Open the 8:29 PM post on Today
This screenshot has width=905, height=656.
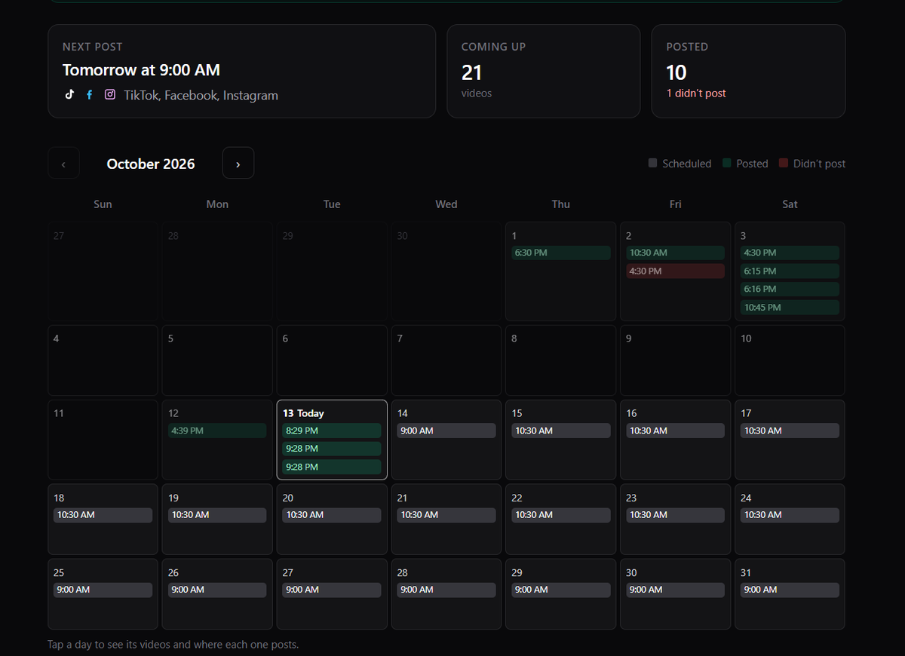point(332,431)
